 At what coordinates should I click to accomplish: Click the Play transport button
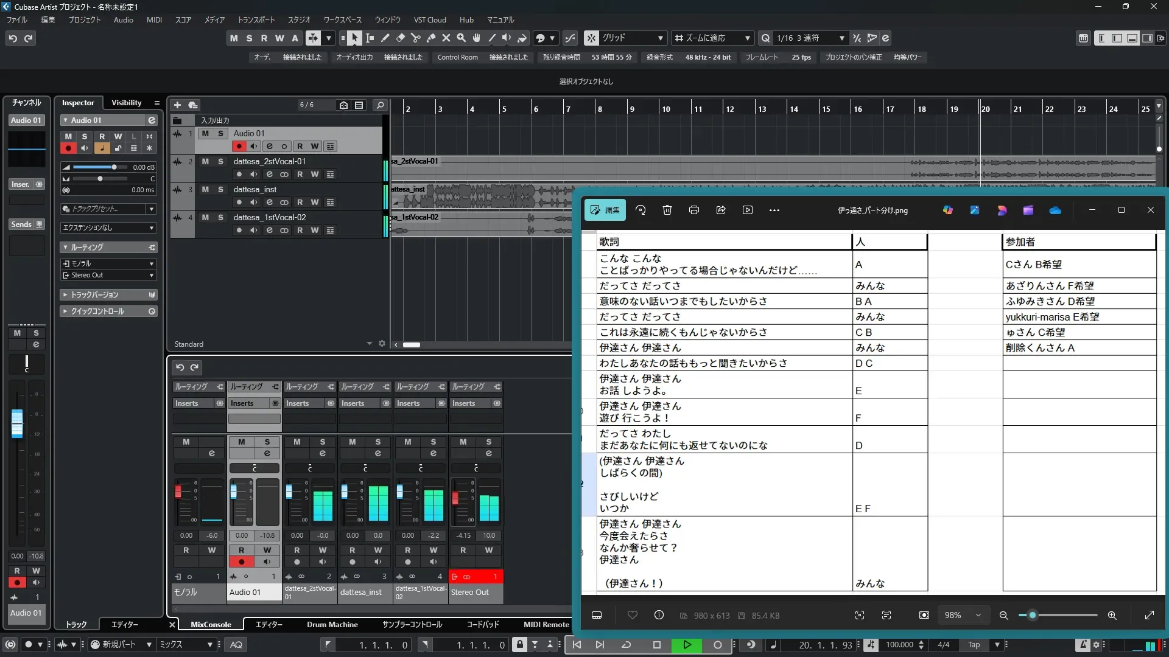[x=687, y=645]
